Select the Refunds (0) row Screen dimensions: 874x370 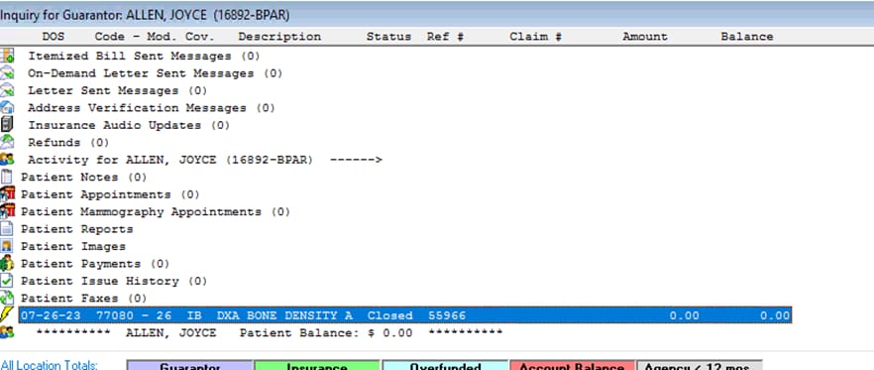(68, 142)
